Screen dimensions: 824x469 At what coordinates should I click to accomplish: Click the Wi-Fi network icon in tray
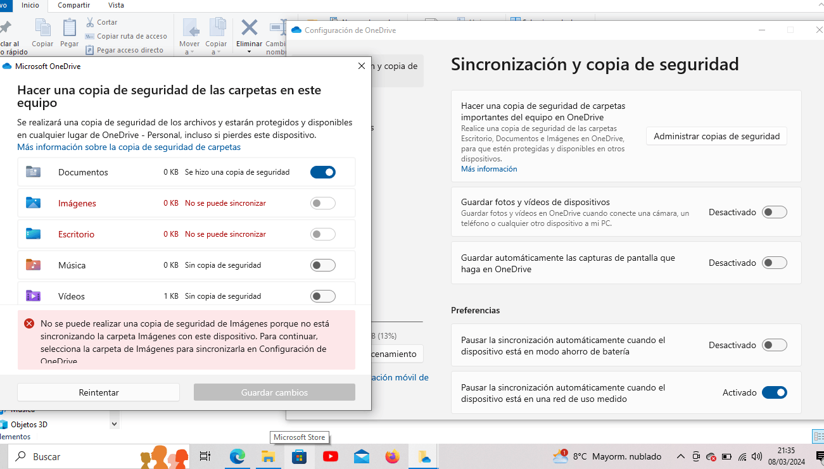(x=742, y=456)
